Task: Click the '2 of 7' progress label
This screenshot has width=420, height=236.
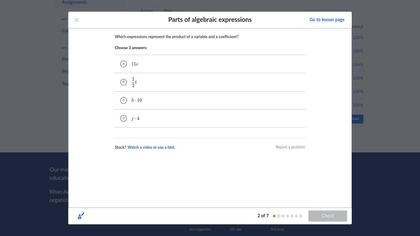Action: click(x=263, y=216)
